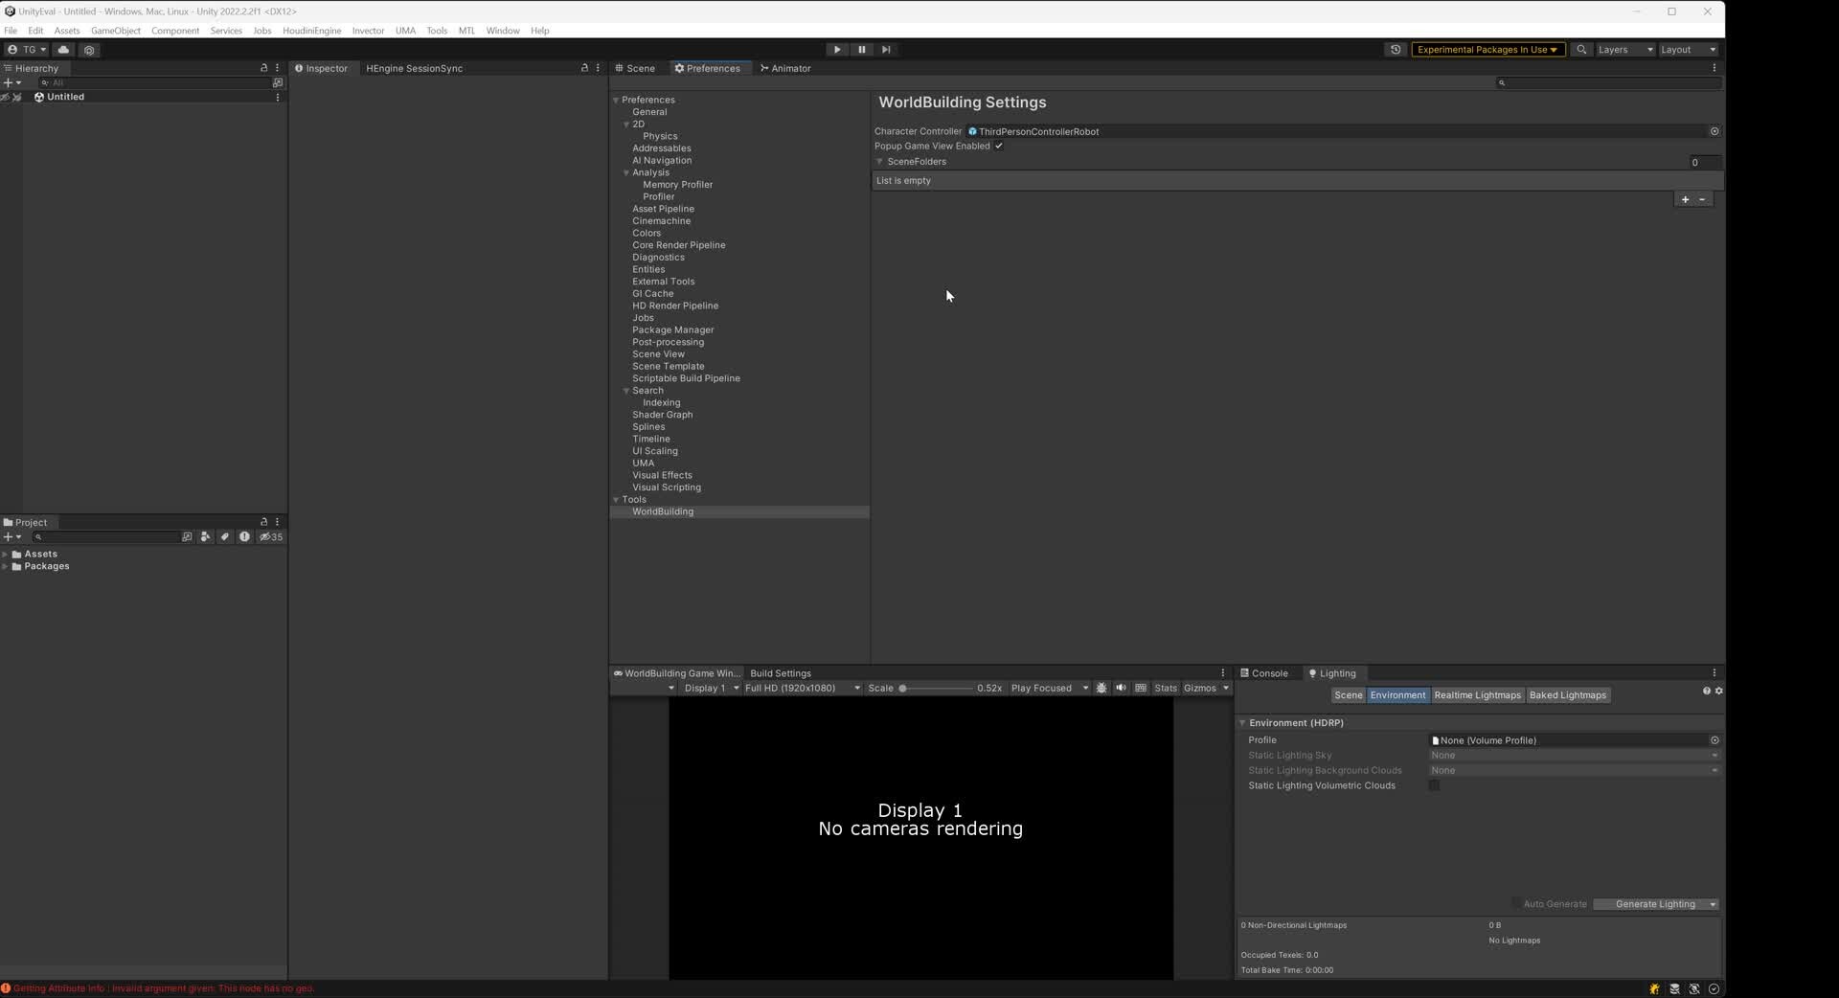
Task: Open the Unity Cloud services icon
Action: coord(64,50)
